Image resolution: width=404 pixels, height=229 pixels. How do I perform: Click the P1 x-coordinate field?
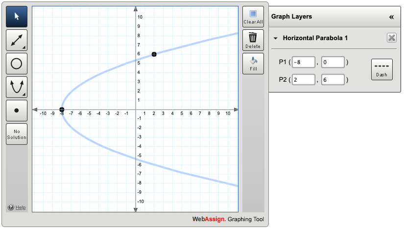pos(304,62)
